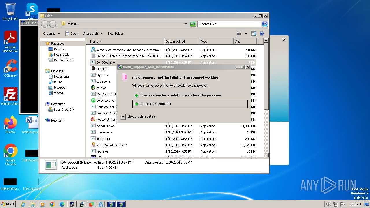Select Favorites in the navigation pane
The height and width of the screenshot is (208, 370).
58,44
